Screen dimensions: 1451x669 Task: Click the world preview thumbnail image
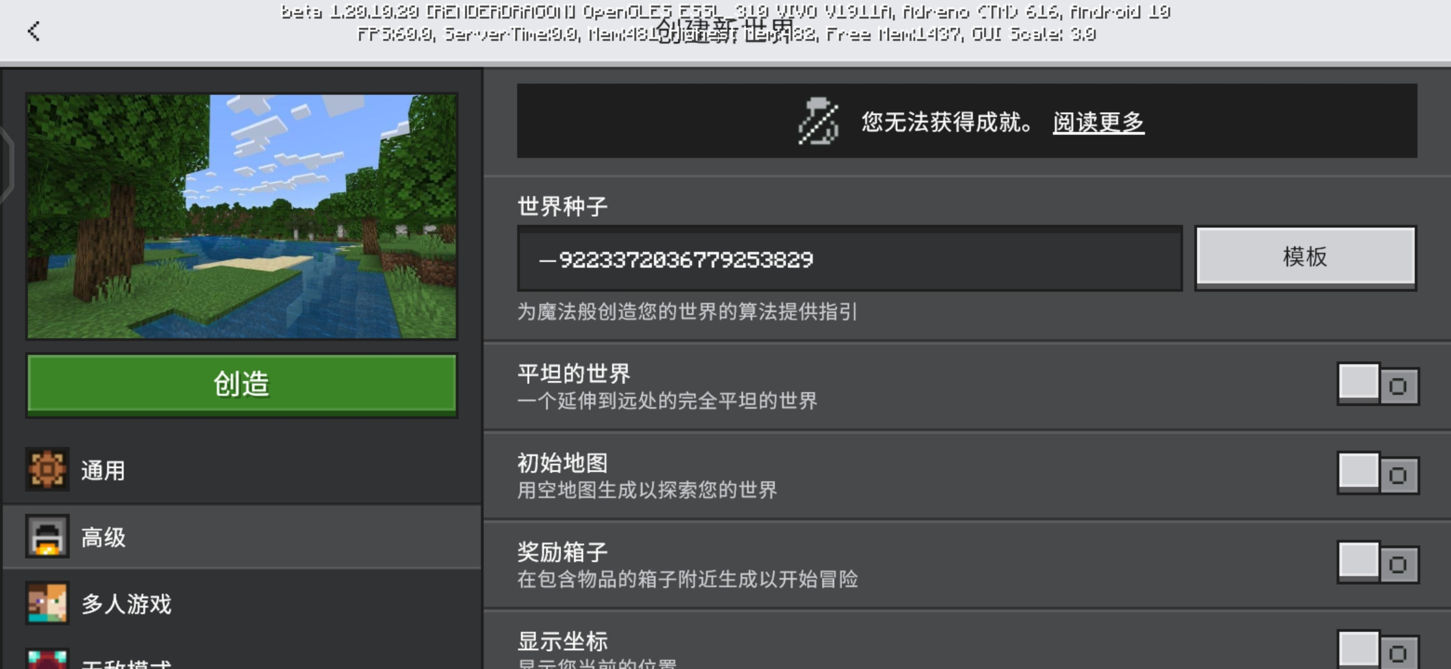coord(242,216)
